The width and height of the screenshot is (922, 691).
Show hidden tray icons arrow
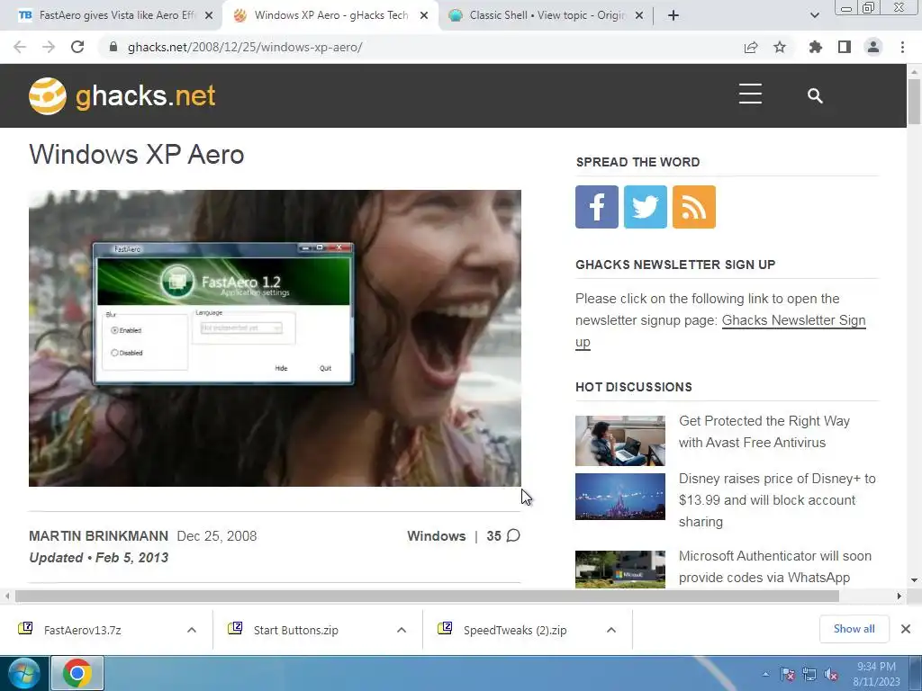(x=765, y=675)
